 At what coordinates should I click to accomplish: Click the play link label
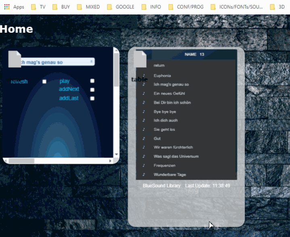coord(65,81)
